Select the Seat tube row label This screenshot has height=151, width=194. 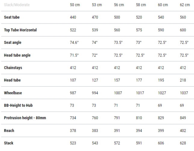coord(12,18)
